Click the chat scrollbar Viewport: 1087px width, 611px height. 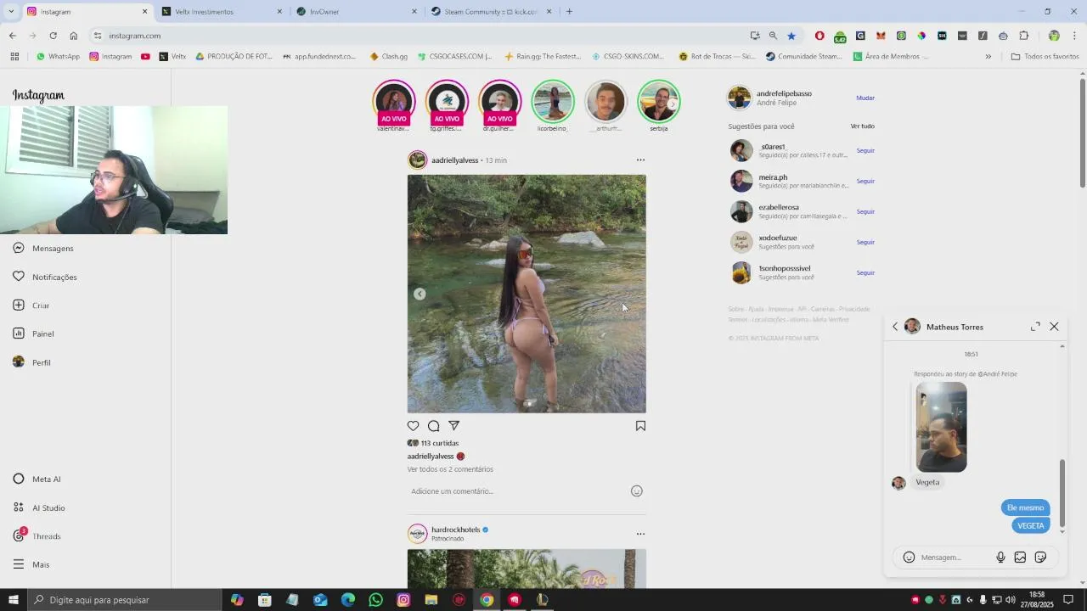(1062, 492)
